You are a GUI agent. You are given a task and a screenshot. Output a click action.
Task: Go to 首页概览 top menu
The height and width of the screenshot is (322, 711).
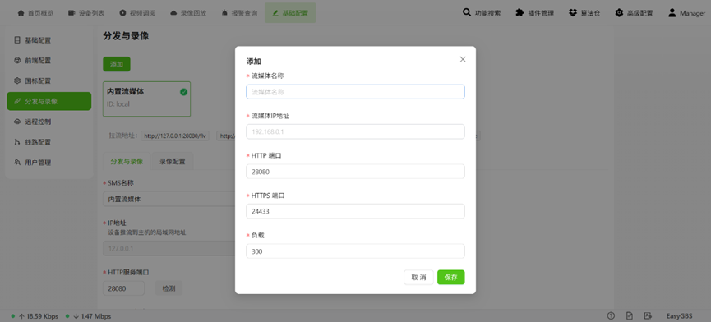click(35, 13)
